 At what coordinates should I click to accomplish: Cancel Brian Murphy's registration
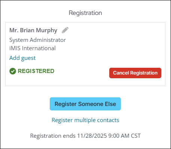coord(135,73)
